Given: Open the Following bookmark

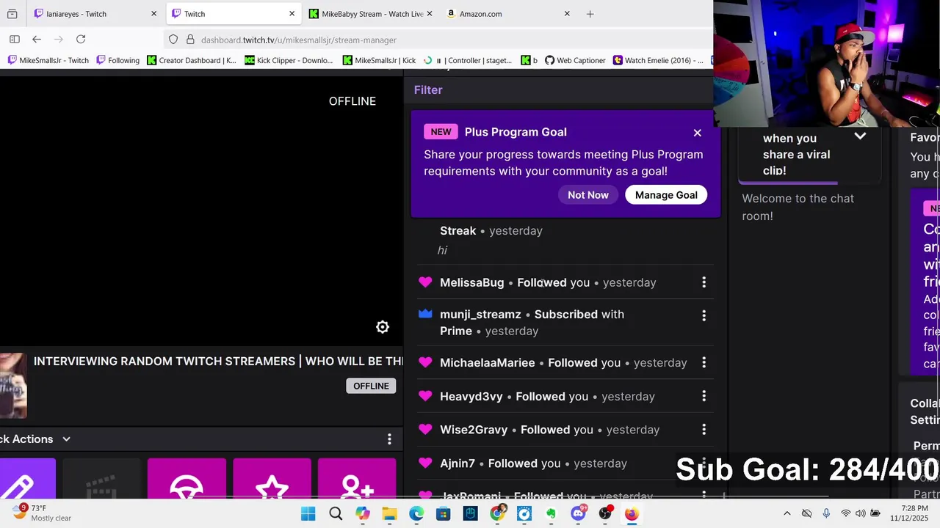Looking at the screenshot, I should pos(117,60).
